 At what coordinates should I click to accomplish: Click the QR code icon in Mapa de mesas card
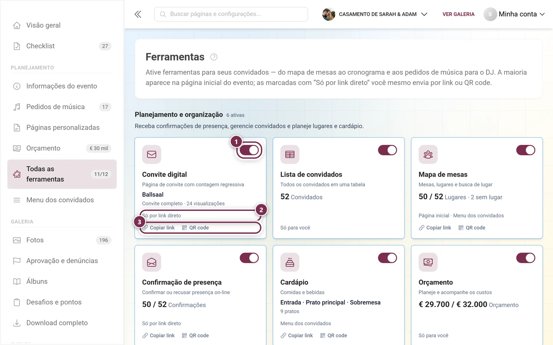click(x=461, y=228)
